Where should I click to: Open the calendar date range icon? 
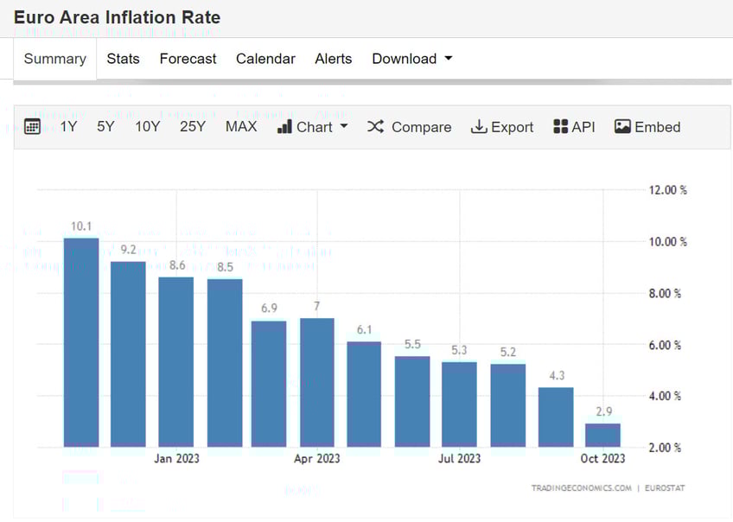(32, 127)
